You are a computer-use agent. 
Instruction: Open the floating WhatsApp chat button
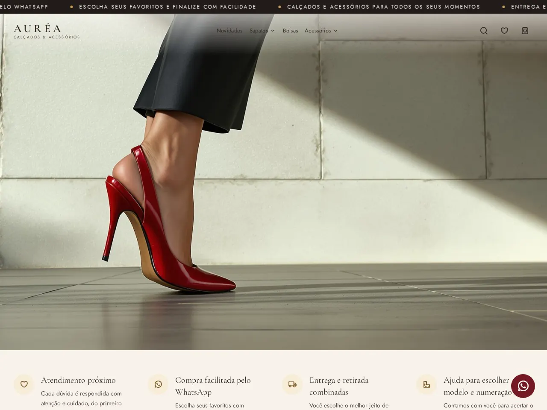[x=523, y=386]
